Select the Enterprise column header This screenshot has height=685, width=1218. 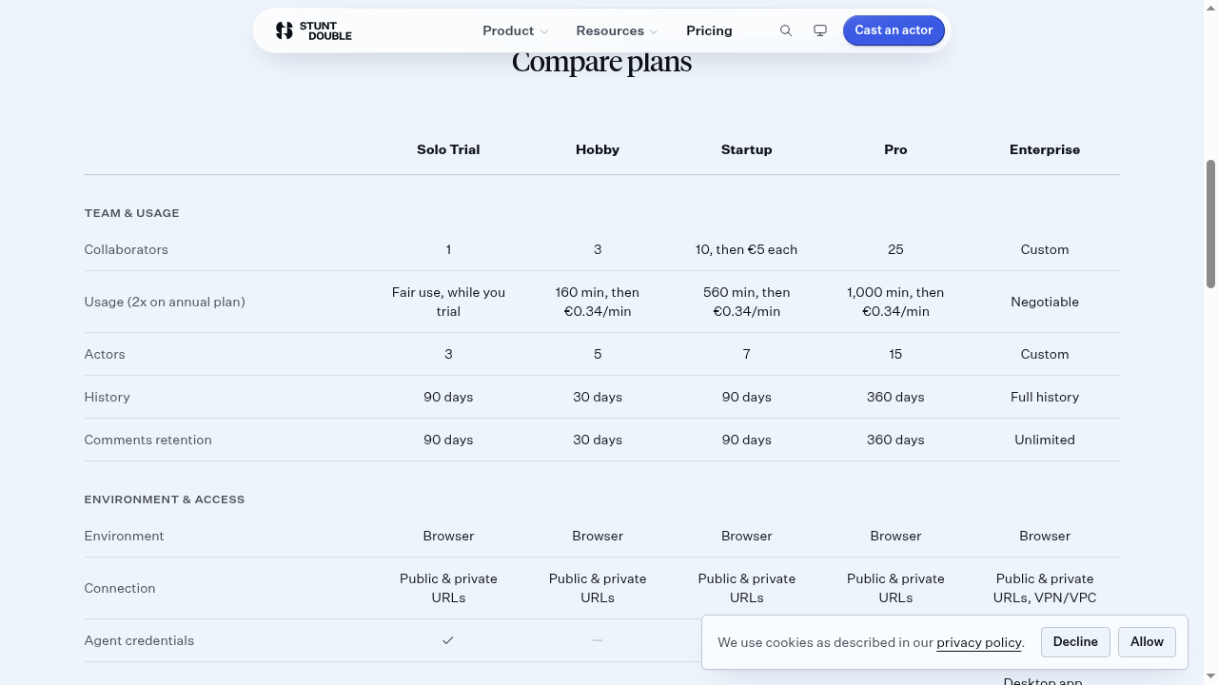coord(1045,149)
